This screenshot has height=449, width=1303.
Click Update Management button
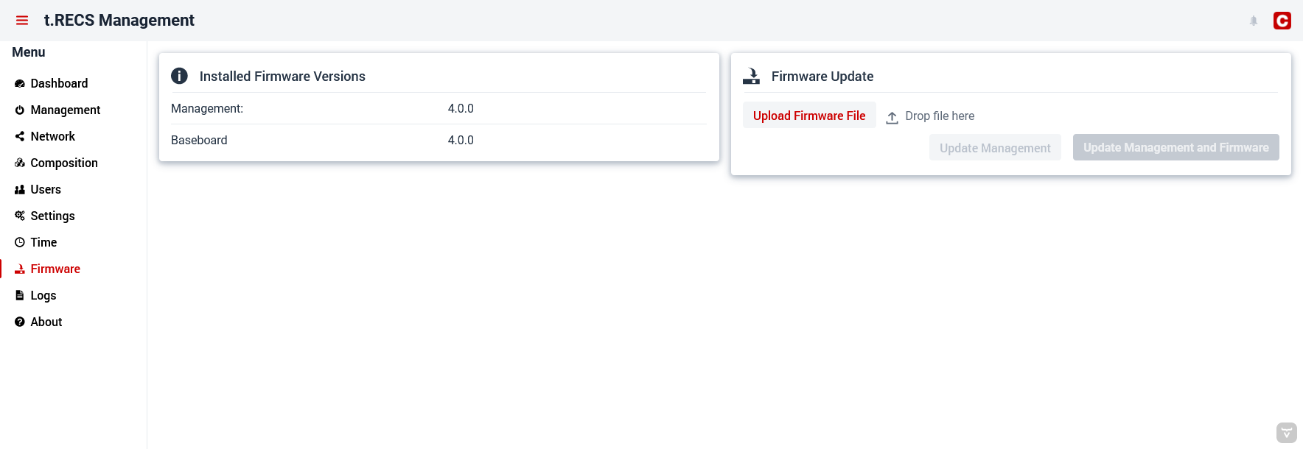point(995,148)
